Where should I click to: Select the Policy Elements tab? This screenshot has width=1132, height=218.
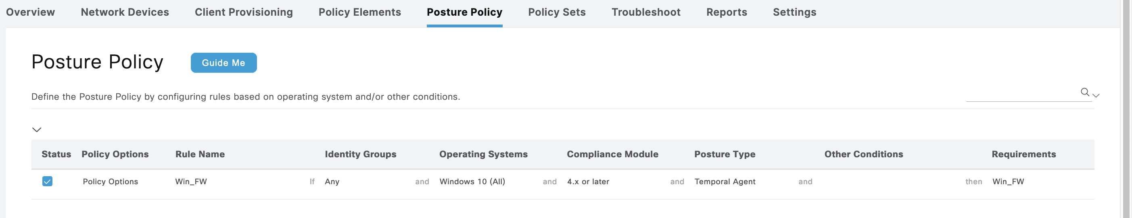point(359,12)
